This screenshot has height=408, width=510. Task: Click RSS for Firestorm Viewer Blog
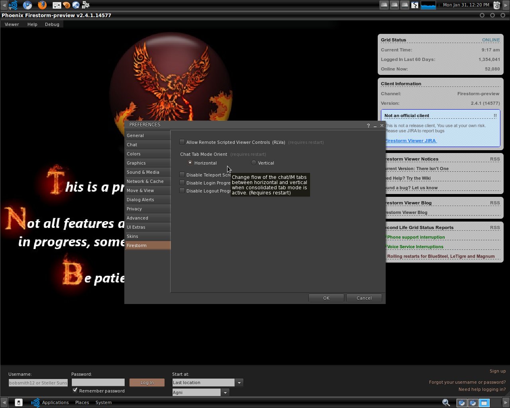(x=495, y=203)
